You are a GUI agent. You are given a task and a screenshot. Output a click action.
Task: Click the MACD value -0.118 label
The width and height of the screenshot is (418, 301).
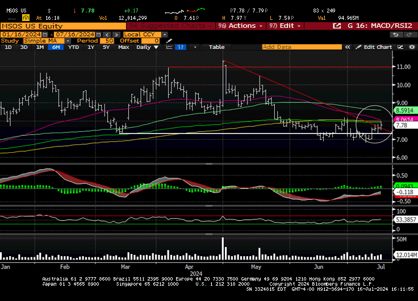tap(405, 192)
